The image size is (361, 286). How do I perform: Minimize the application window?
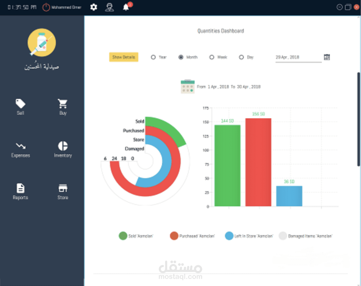339,7
